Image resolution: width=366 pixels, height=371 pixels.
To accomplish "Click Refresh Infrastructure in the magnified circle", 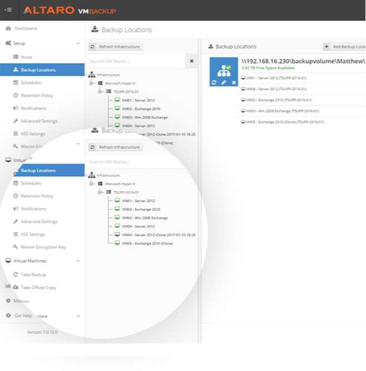I will tap(116, 147).
